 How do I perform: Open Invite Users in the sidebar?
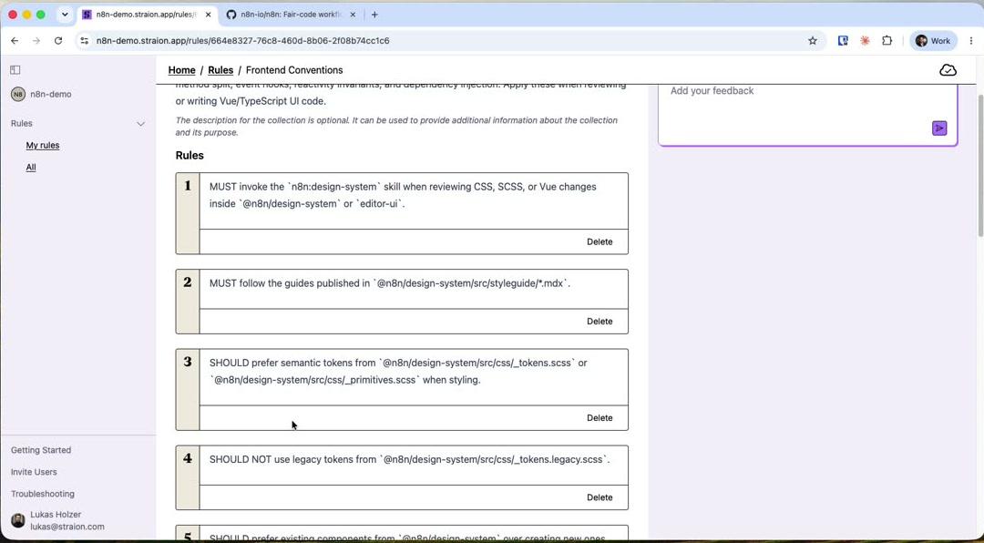pyautogui.click(x=34, y=472)
